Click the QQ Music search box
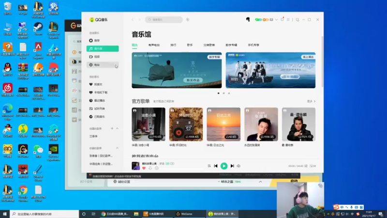Viewport: 387px width, 218px height. click(164, 19)
